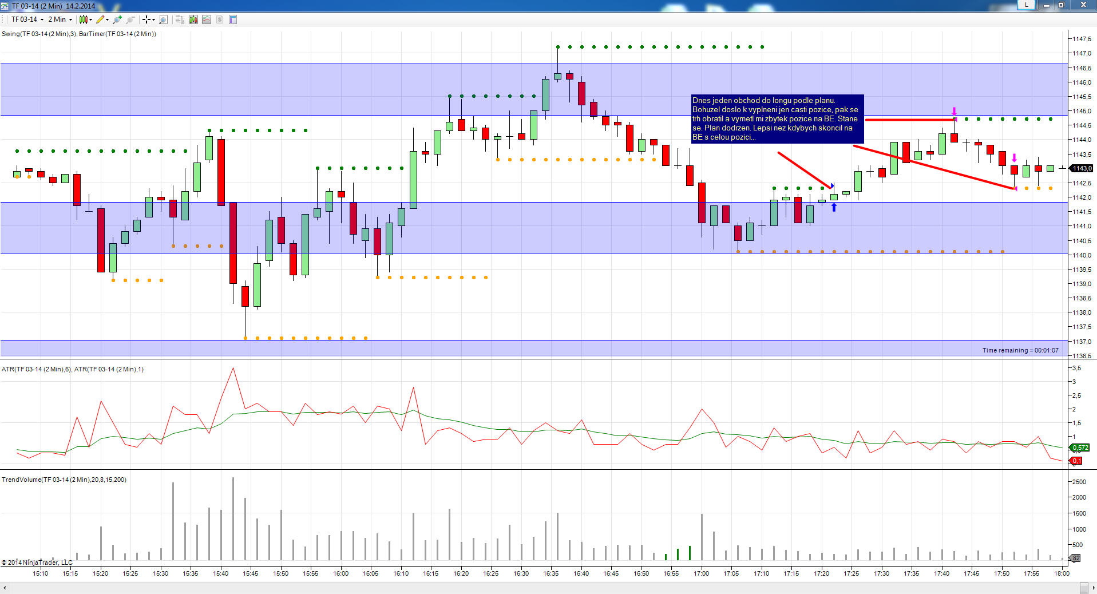This screenshot has height=594, width=1097.
Task: Click the 3,5 label on ATR axis
Action: (x=1077, y=368)
